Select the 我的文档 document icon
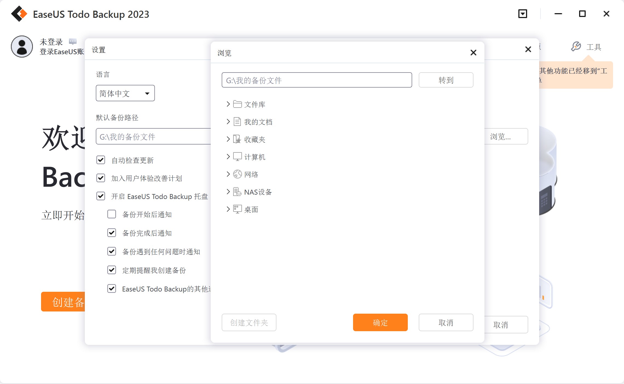624x384 pixels. coord(237,122)
